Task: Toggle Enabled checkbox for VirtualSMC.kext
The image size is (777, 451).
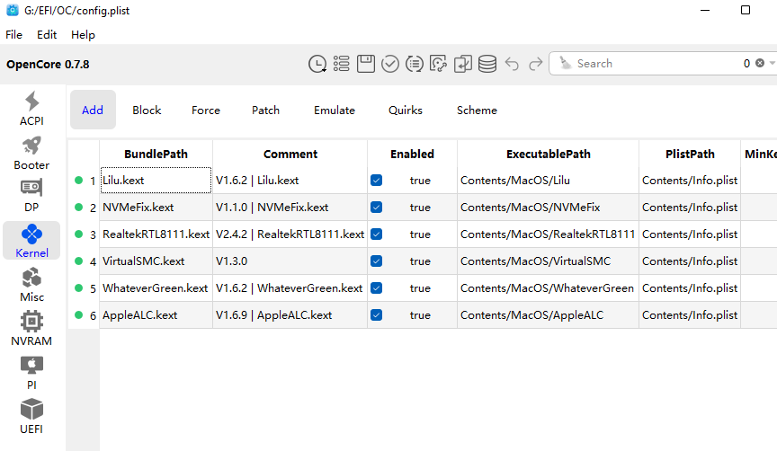Action: pyautogui.click(x=376, y=261)
